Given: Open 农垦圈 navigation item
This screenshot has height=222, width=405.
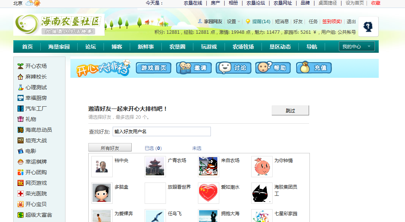Looking at the screenshot, I should (177, 47).
